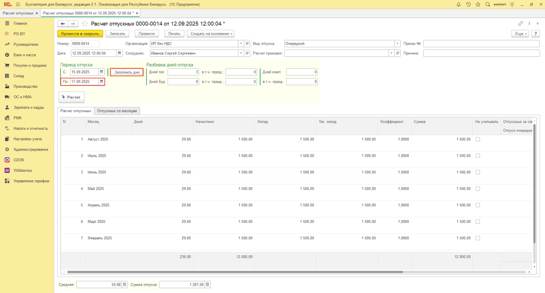Switch to Отпускные по месяцам tab
545x293 pixels.
point(118,111)
